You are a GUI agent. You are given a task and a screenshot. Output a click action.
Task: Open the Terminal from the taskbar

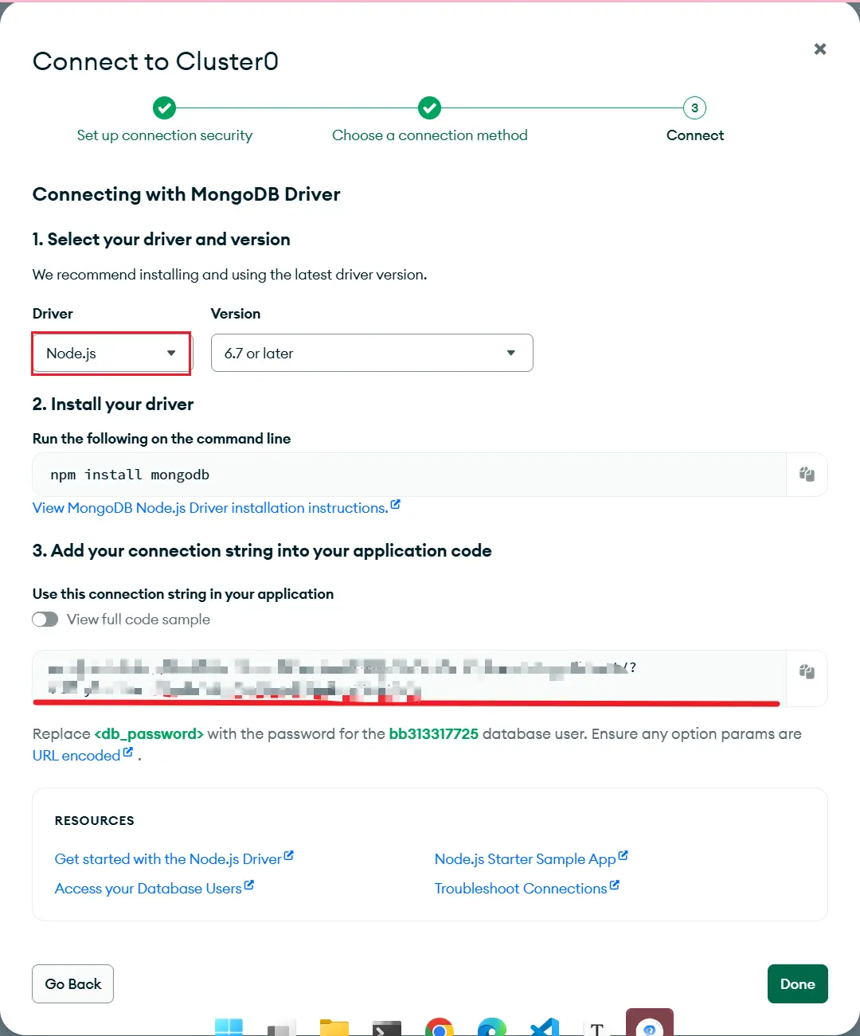click(x=387, y=1027)
